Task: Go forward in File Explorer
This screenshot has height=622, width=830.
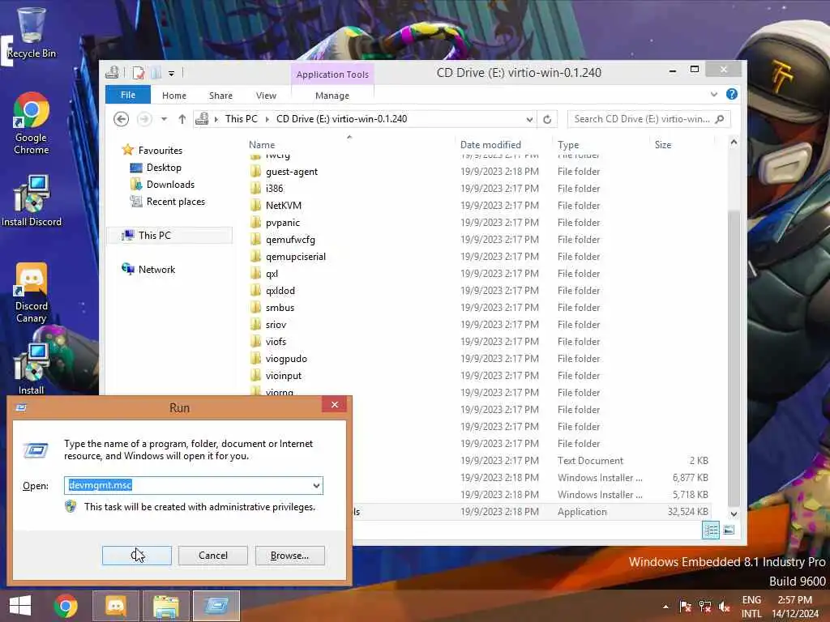Action: pyautogui.click(x=144, y=119)
